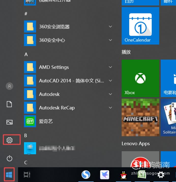
Task: Click the Autodesk folder icon
Action: coord(30,94)
